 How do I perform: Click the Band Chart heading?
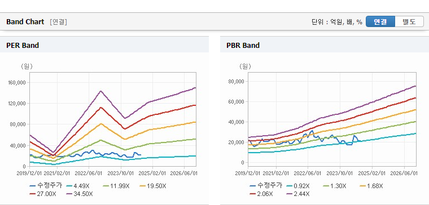pos(25,22)
